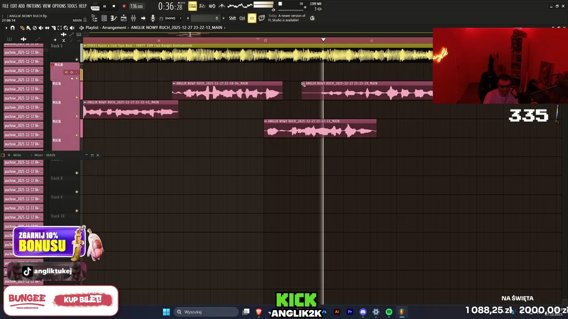Show audio clips in the picker panel
The image size is (568, 319).
coord(24,39)
